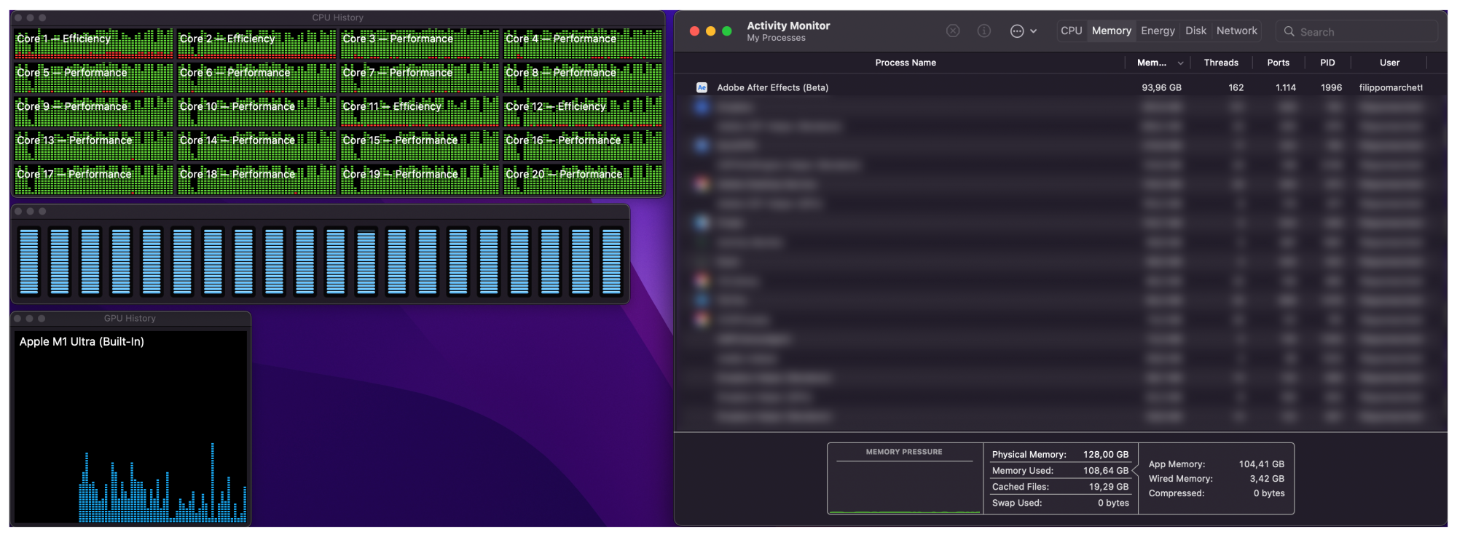Screen dimensions: 1457x537
Task: Click the Core 17 — Performance graph
Action: tap(94, 180)
